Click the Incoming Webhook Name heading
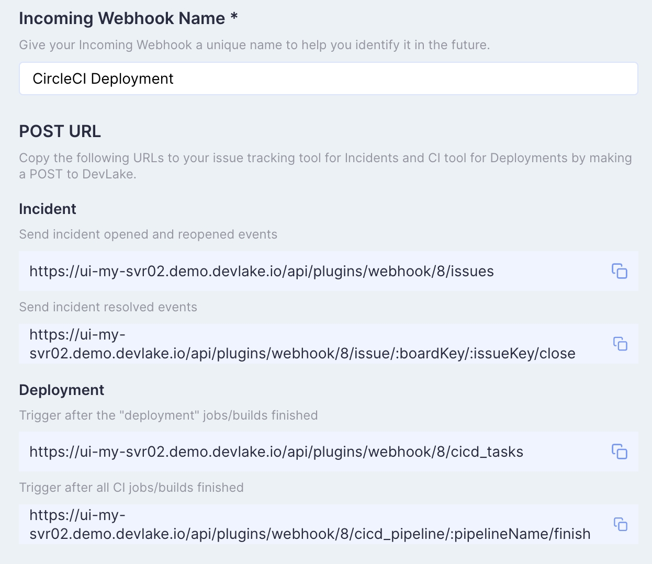 pyautogui.click(x=128, y=18)
